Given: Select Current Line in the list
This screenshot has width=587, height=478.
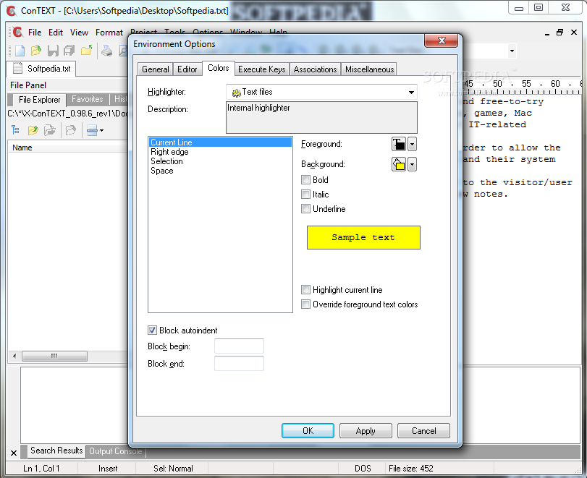Looking at the screenshot, I should click(220, 142).
